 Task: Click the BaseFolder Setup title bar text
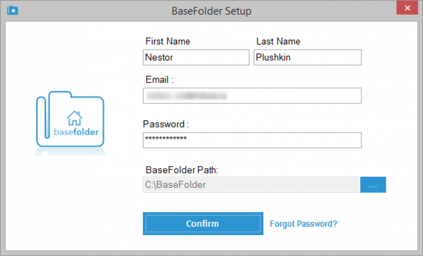click(211, 11)
